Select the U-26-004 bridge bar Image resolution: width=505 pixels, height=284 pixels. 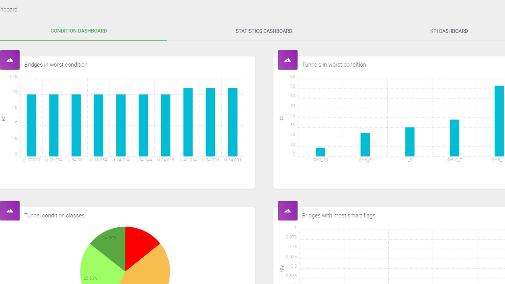54,125
